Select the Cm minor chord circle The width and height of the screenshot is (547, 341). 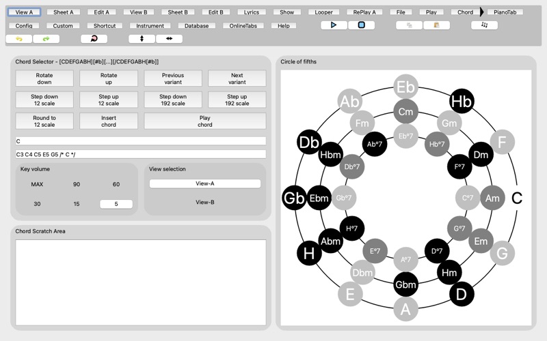405,111
